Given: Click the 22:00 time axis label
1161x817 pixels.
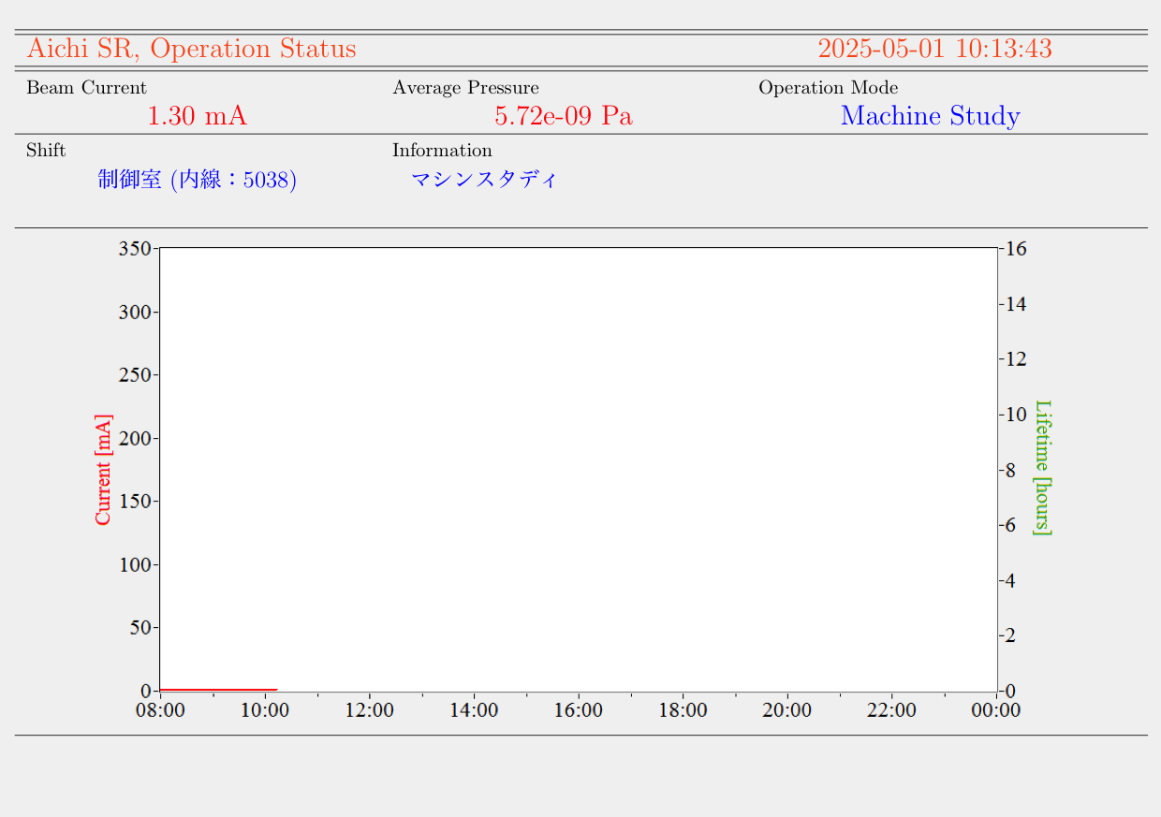Looking at the screenshot, I should pos(891,710).
